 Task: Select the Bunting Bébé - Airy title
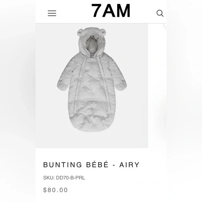[x=91, y=165]
